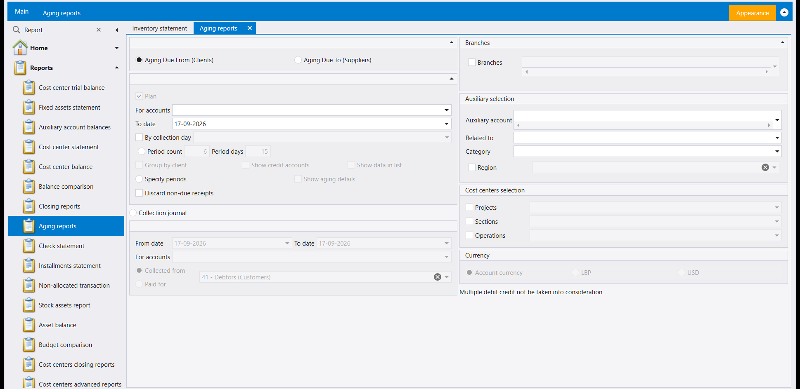Tick the Branches checkbox
The image size is (800, 389).
point(472,62)
